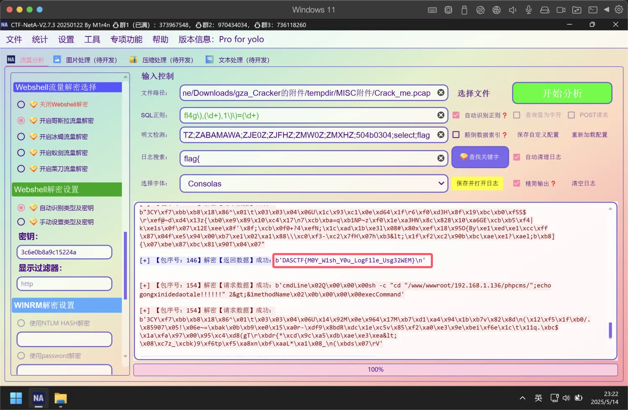
Task: Click the 查找关键字 button
Action: [x=480, y=157]
